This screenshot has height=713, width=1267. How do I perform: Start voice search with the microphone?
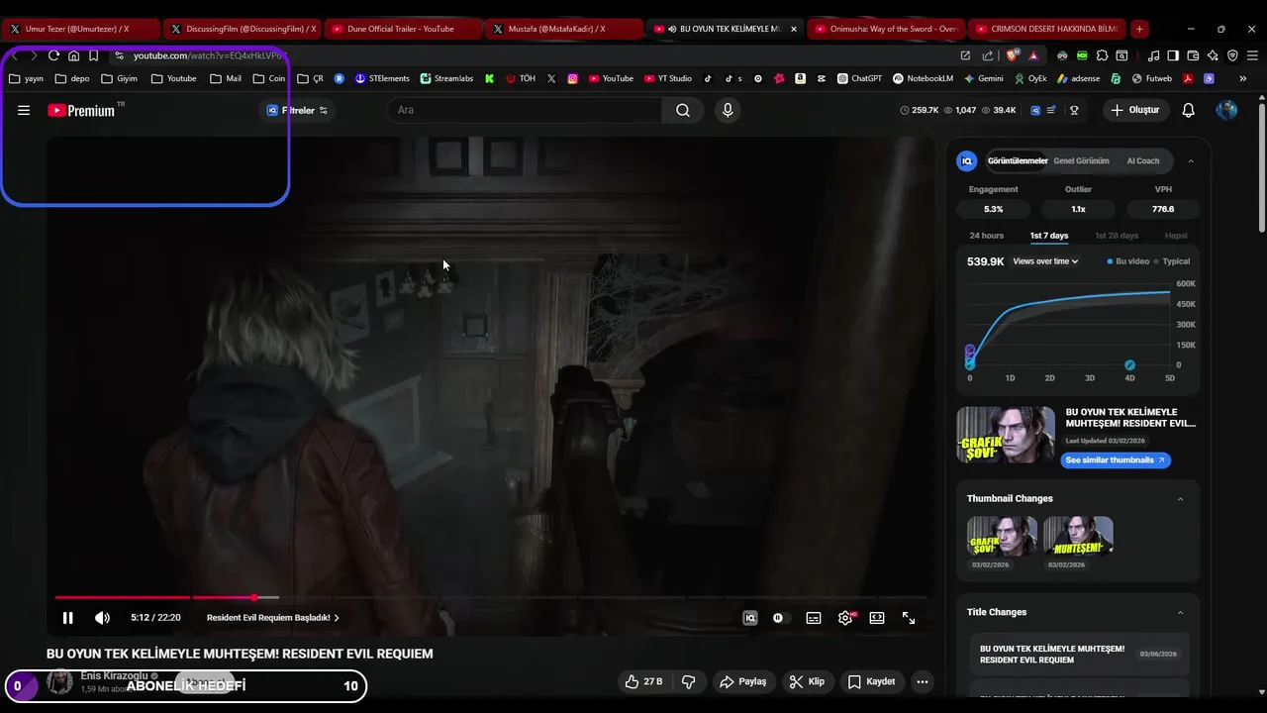click(x=728, y=110)
